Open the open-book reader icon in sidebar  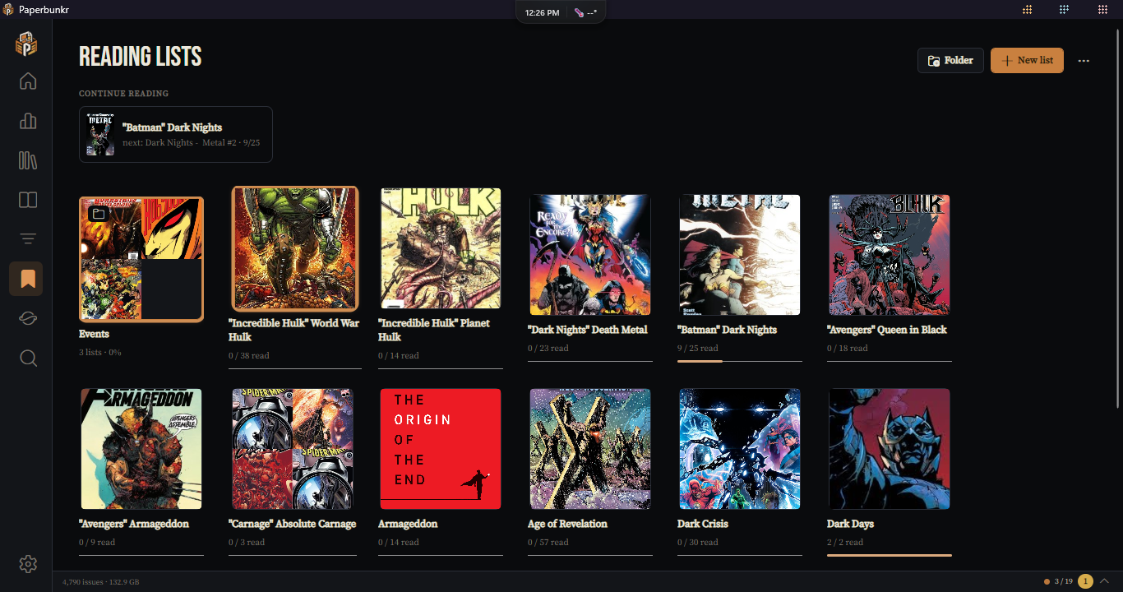pyautogui.click(x=28, y=200)
